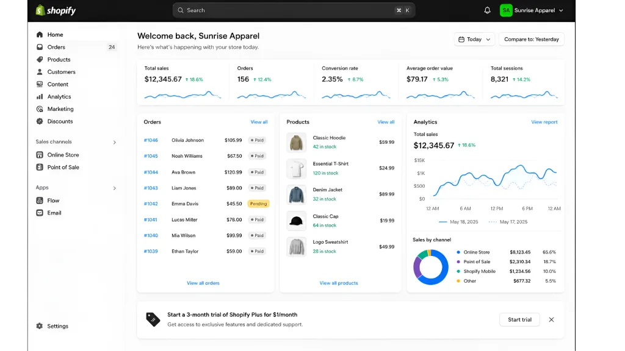Click View all in Orders card
This screenshot has height=351, width=625.
coord(259,122)
